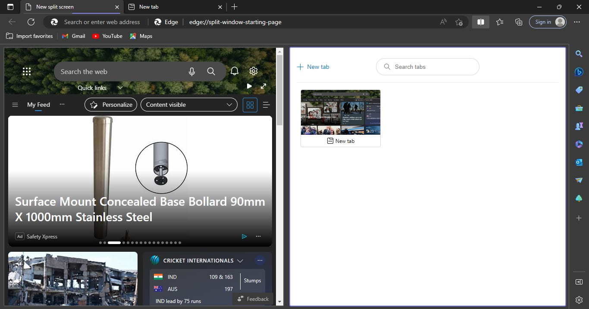589x309 pixels.
Task: Open the notifications bell icon
Action: tap(235, 71)
